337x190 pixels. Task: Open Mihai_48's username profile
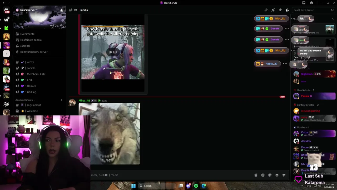click(x=84, y=101)
